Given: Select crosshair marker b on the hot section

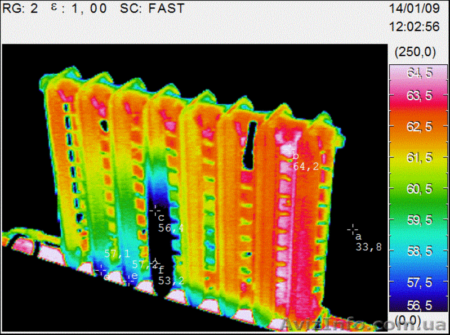Looking at the screenshot, I should coord(290,149).
